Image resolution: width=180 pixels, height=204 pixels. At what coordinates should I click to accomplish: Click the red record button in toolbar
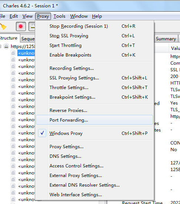pyautogui.click(x=21, y=26)
